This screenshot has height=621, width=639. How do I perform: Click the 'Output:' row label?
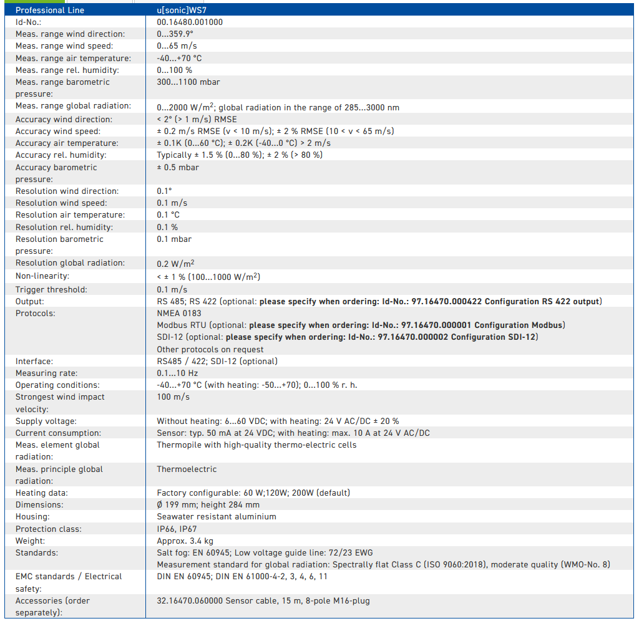[30, 301]
